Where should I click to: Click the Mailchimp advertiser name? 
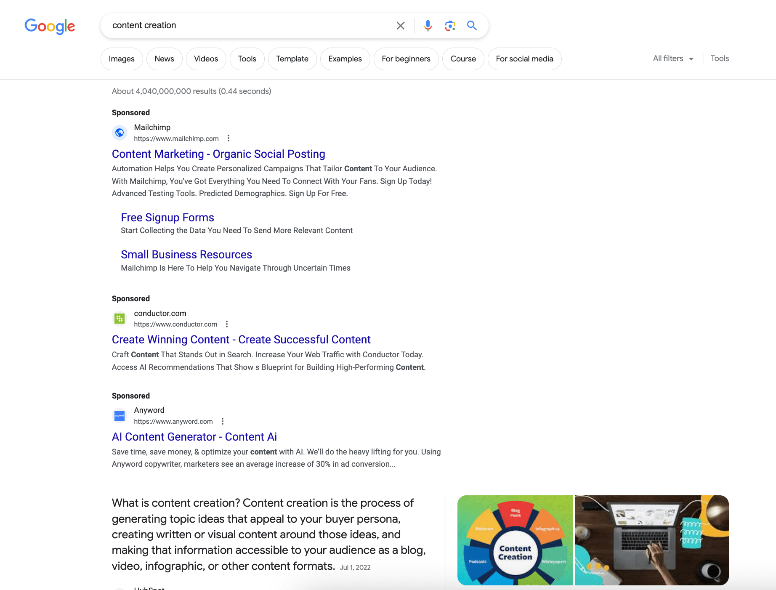(152, 127)
